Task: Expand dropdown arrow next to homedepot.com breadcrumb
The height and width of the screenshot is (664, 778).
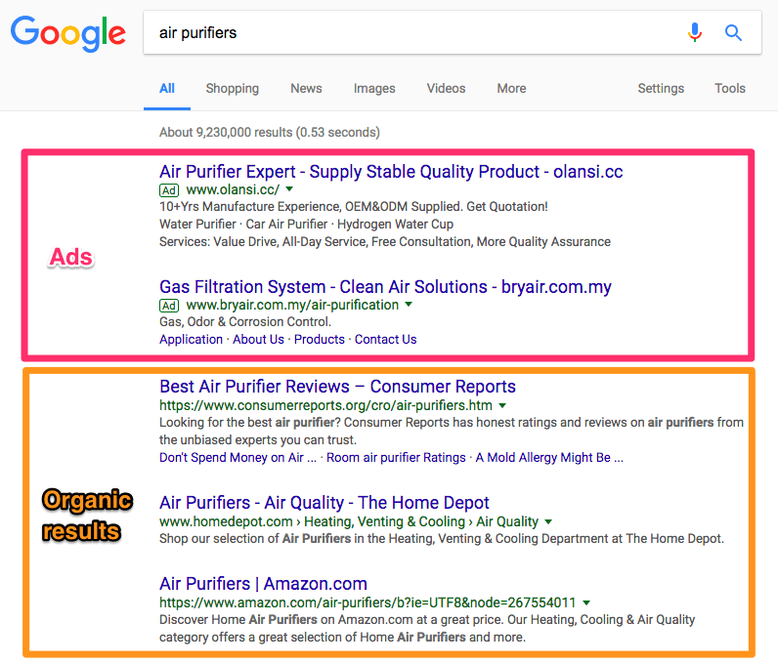Action: click(x=548, y=521)
